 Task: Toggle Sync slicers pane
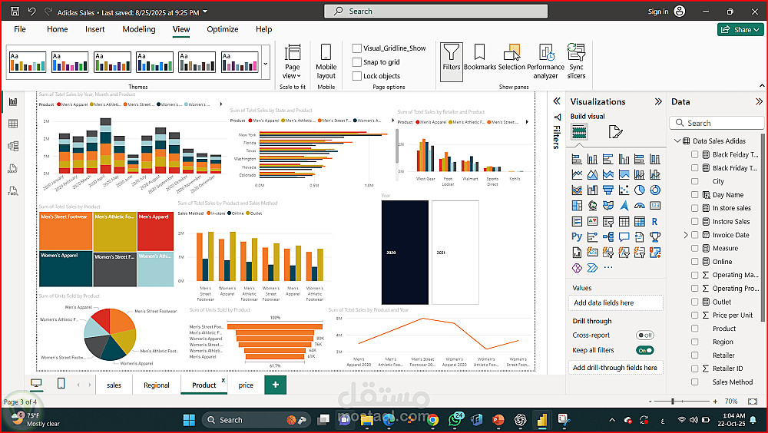click(x=577, y=61)
